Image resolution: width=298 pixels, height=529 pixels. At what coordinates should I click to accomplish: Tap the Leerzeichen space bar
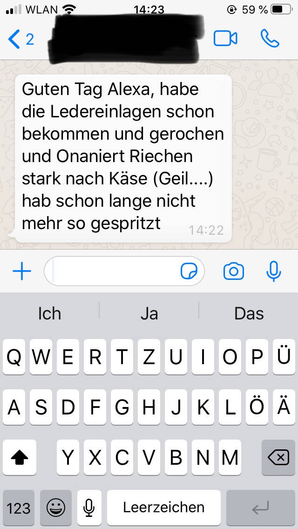click(x=164, y=508)
